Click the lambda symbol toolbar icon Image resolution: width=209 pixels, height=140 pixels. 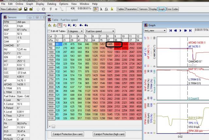coord(101,9)
